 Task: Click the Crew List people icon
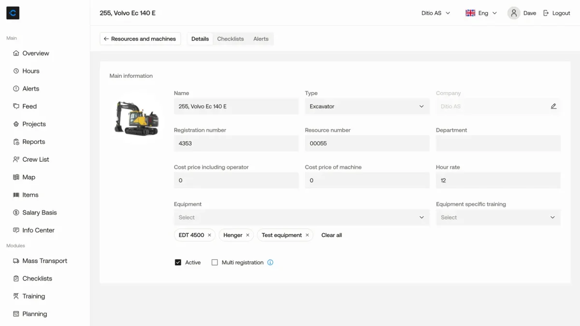(x=16, y=159)
